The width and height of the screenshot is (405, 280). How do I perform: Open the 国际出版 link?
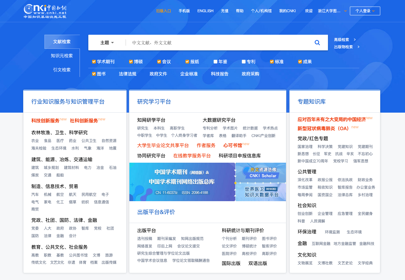[x=231, y=263]
